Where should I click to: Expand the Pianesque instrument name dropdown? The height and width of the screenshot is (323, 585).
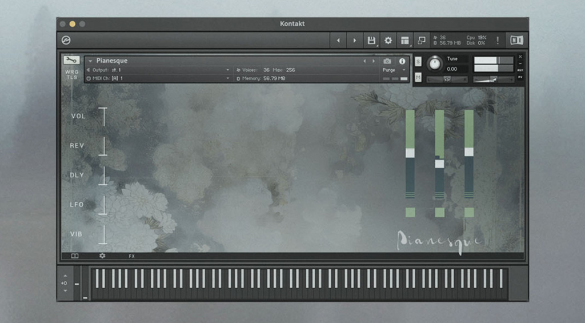(x=90, y=61)
